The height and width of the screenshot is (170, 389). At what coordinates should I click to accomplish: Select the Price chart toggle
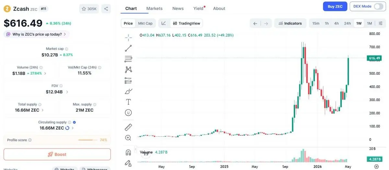[x=128, y=23]
